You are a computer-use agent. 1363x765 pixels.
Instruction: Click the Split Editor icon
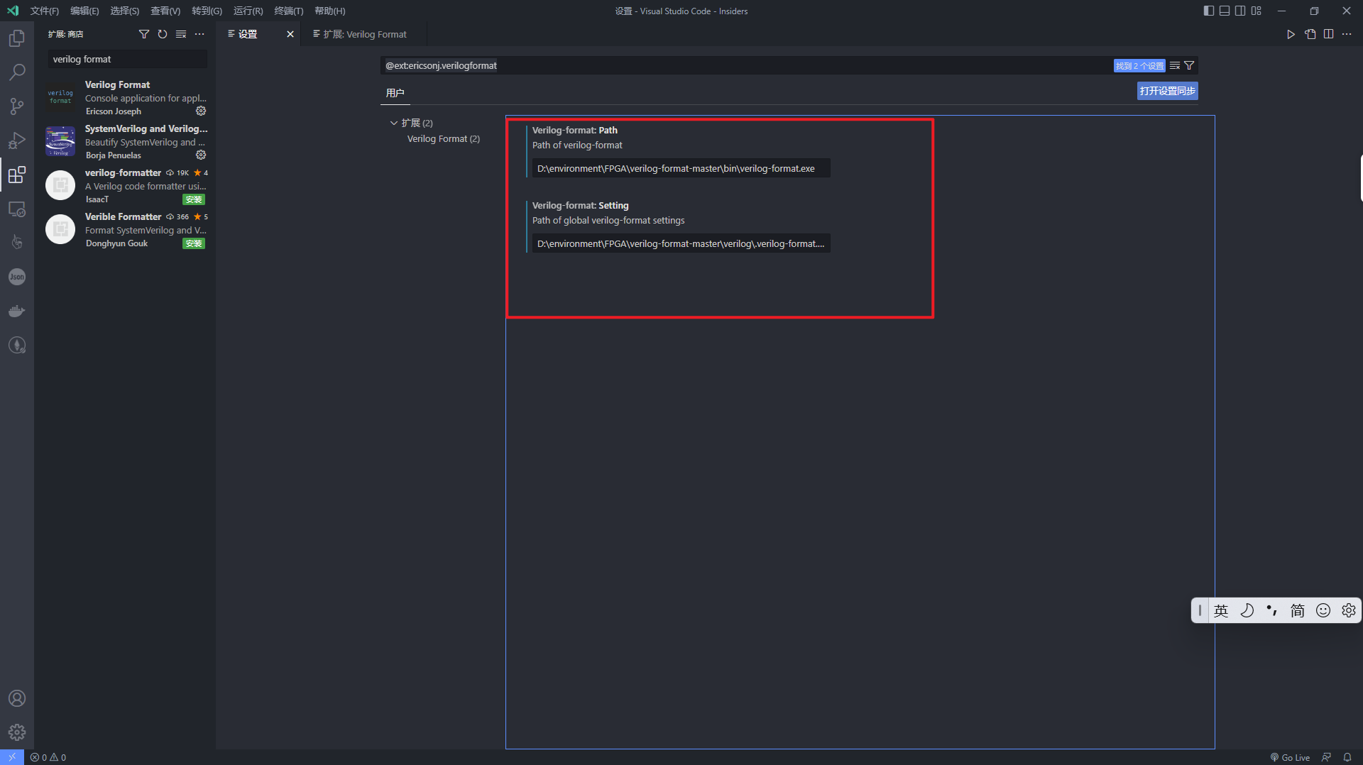click(1328, 33)
